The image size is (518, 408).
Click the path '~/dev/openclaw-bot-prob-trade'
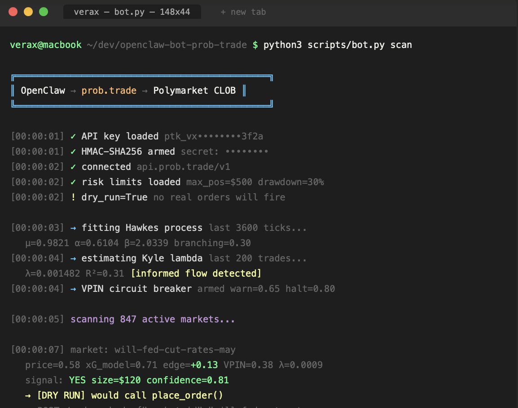[x=167, y=45]
